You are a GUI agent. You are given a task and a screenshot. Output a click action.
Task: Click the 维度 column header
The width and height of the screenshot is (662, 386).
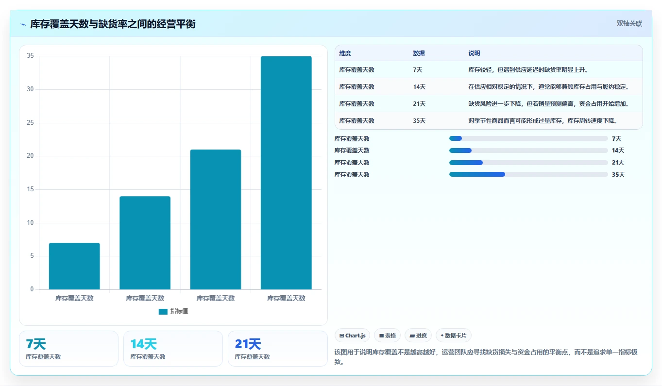pos(345,53)
